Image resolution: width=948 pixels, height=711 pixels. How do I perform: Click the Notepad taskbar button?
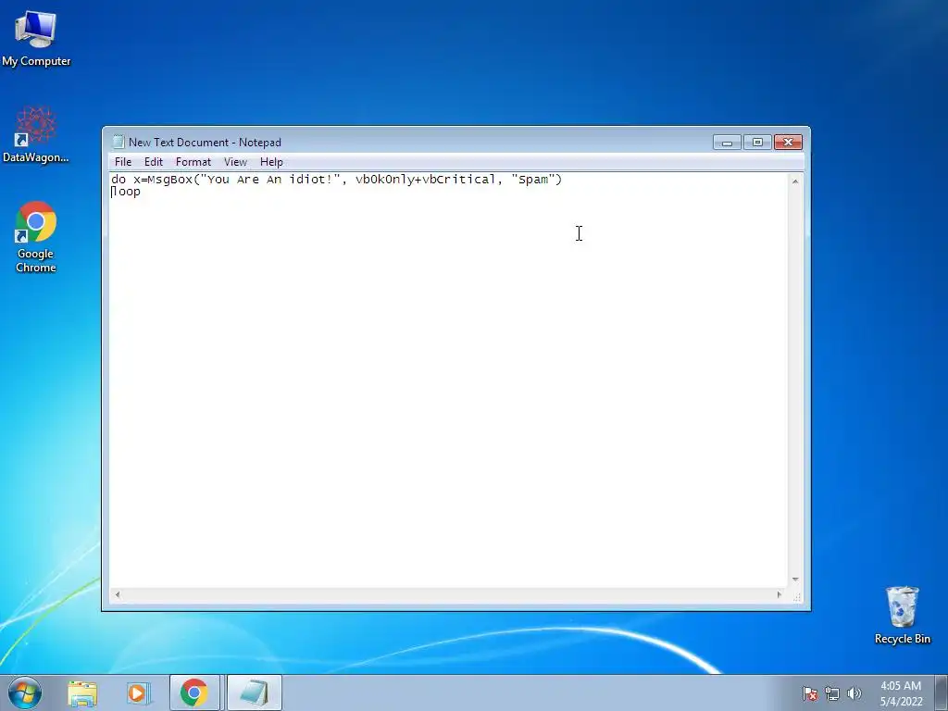(255, 692)
